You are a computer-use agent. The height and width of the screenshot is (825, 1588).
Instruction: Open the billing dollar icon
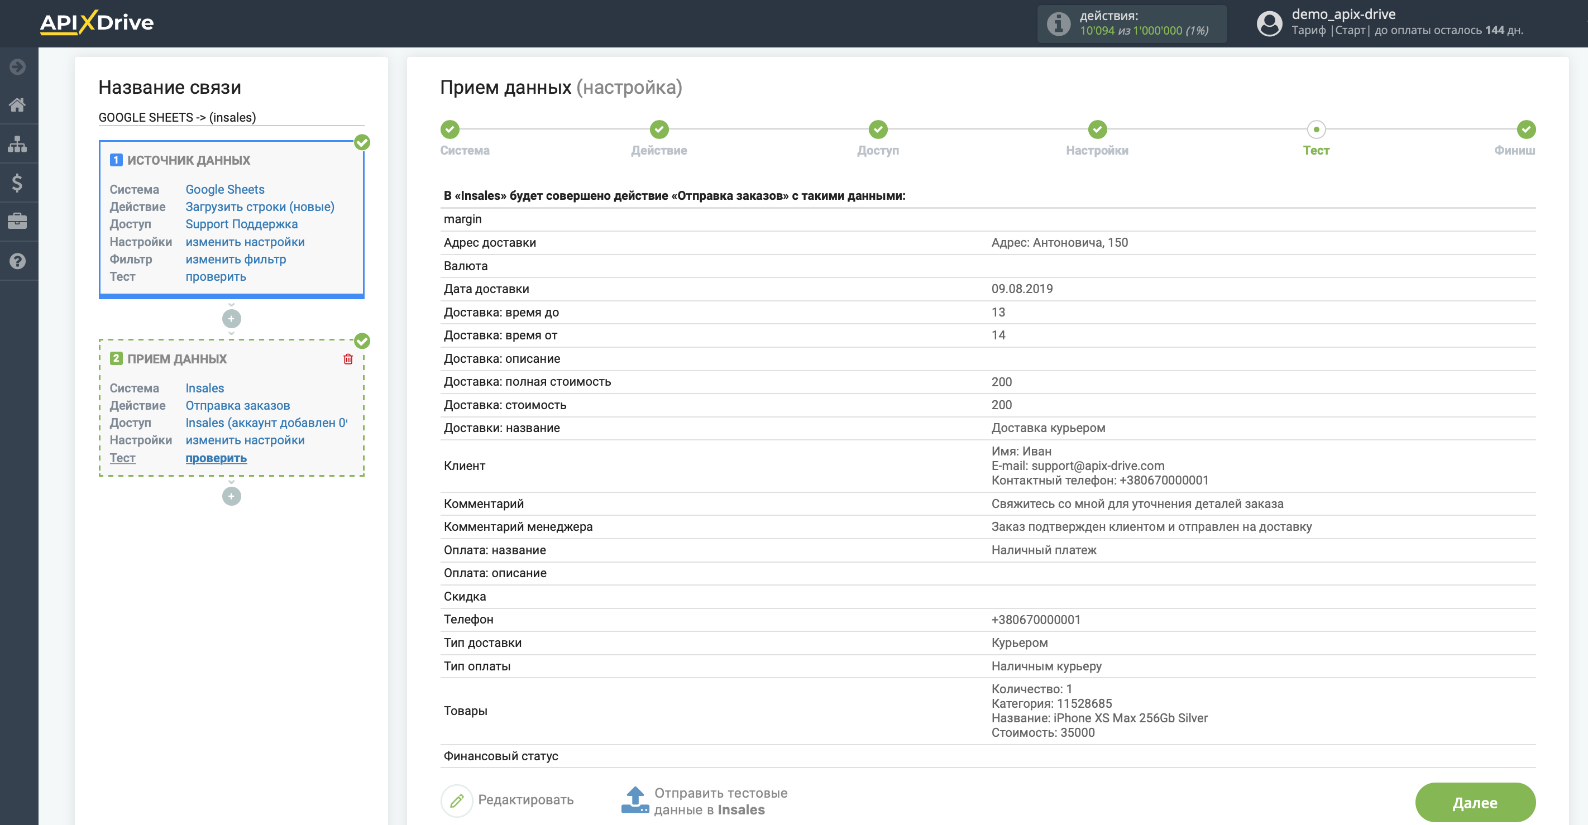pyautogui.click(x=18, y=183)
